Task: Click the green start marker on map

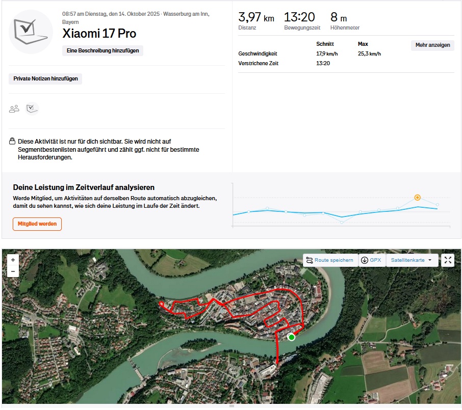Action: tap(291, 337)
